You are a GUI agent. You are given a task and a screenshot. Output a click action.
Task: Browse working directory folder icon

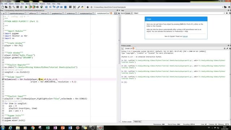pyautogui.click(x=225, y=7)
